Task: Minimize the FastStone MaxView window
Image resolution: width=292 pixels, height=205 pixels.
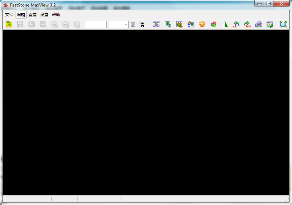Action: [x=259, y=3]
